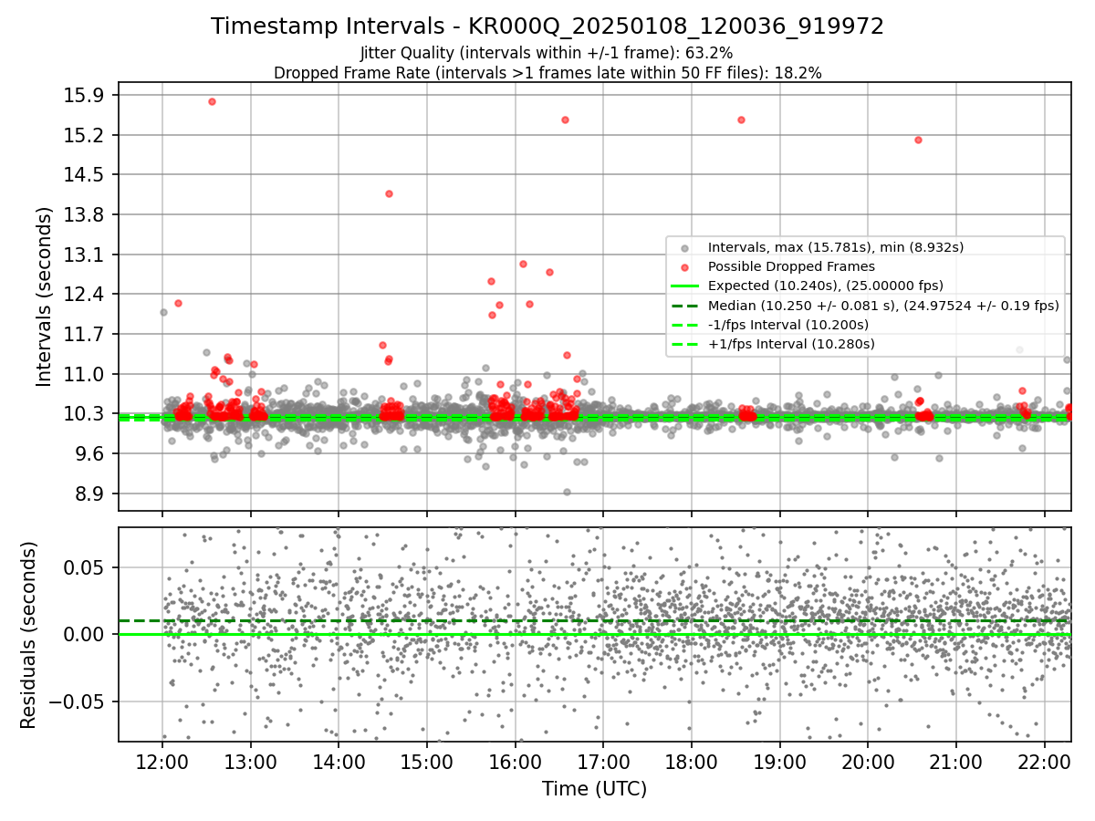The height and width of the screenshot is (821, 1095).
Task: Click the 'Time (UTC)' x-axis label
Action: [x=594, y=789]
